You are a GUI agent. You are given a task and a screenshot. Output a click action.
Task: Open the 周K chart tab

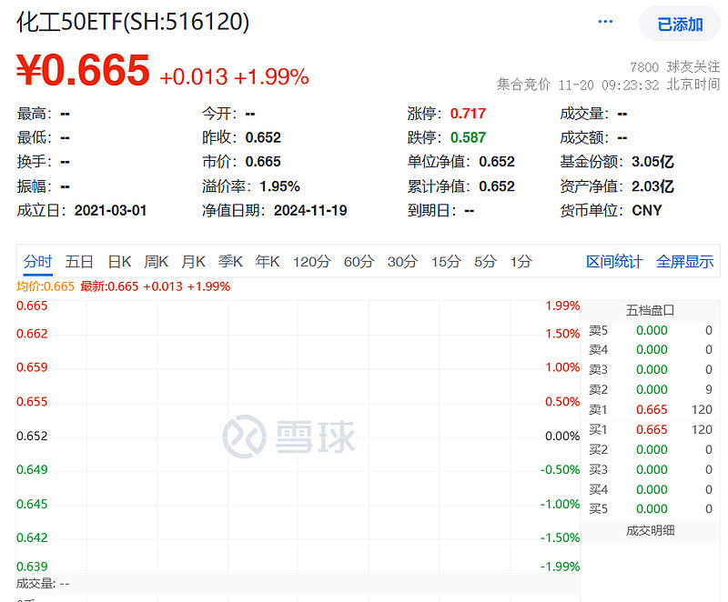[x=156, y=262]
